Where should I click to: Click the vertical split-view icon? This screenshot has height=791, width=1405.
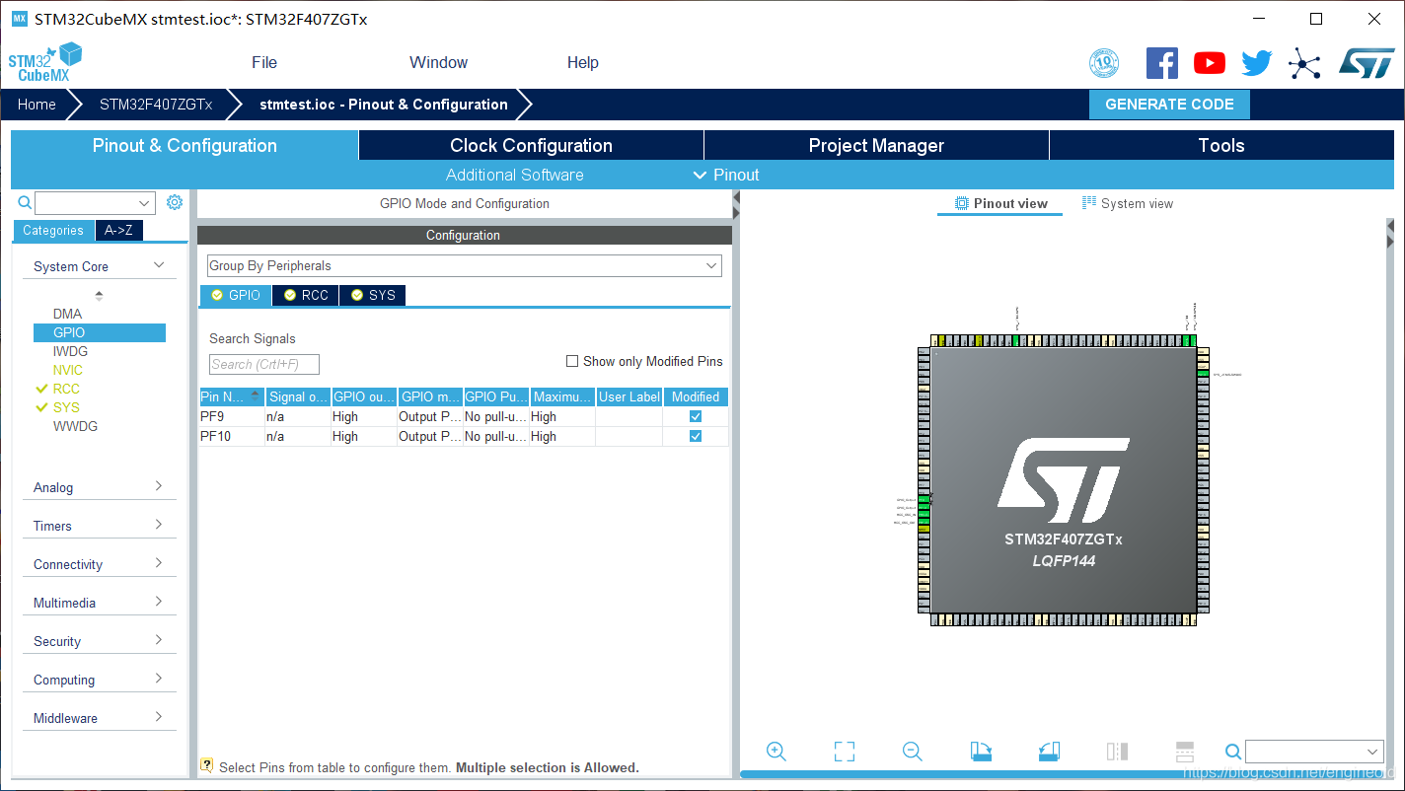pos(1117,752)
